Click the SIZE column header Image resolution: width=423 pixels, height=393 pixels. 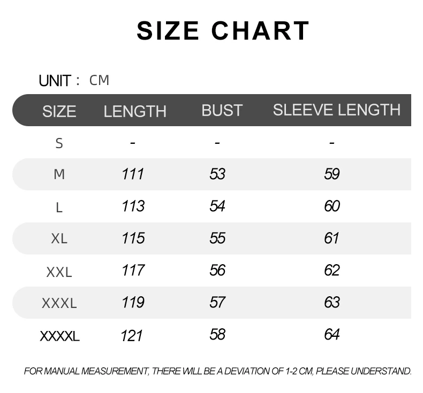point(59,111)
